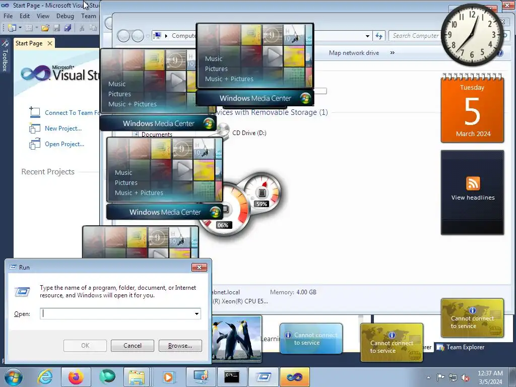Click the Copy toolbar icon in Visual Studio
The width and height of the screenshot is (516, 387).
93,28
